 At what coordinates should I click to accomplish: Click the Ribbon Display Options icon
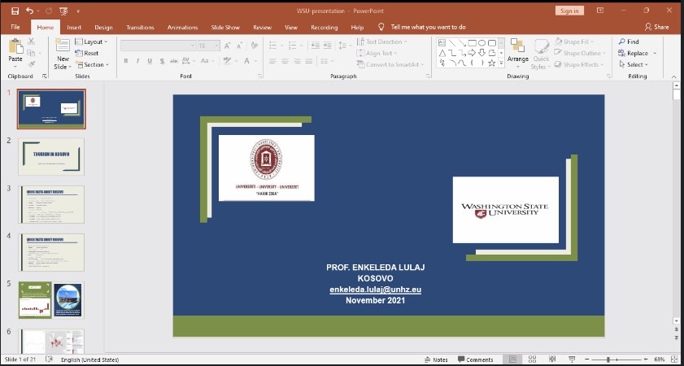coord(600,11)
